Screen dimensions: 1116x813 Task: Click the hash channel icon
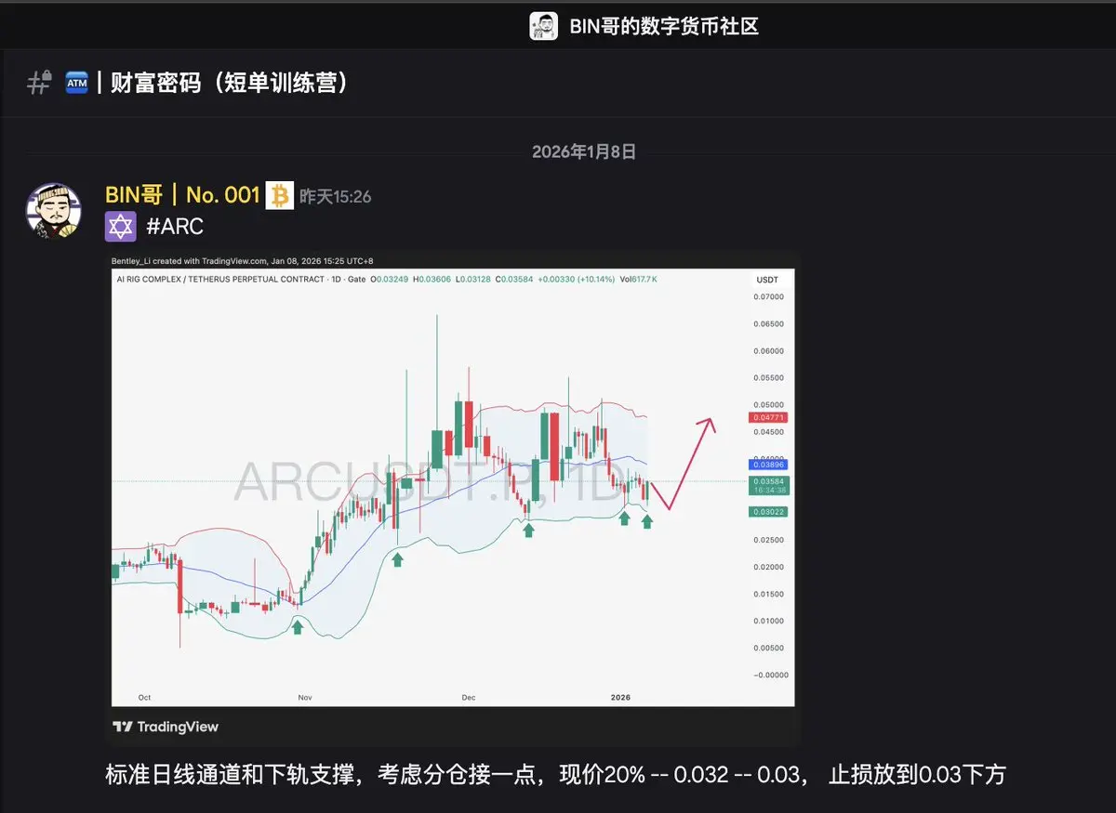tap(39, 83)
